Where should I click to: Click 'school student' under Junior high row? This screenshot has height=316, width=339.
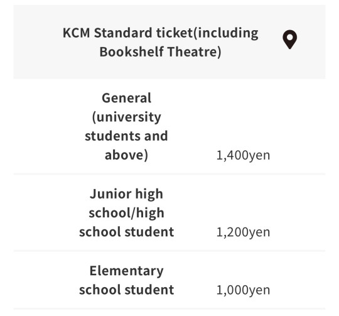[x=126, y=232]
